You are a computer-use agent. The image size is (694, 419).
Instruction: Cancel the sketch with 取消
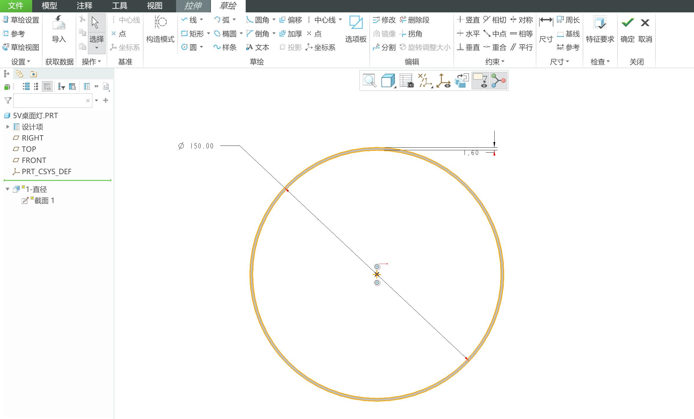point(645,29)
